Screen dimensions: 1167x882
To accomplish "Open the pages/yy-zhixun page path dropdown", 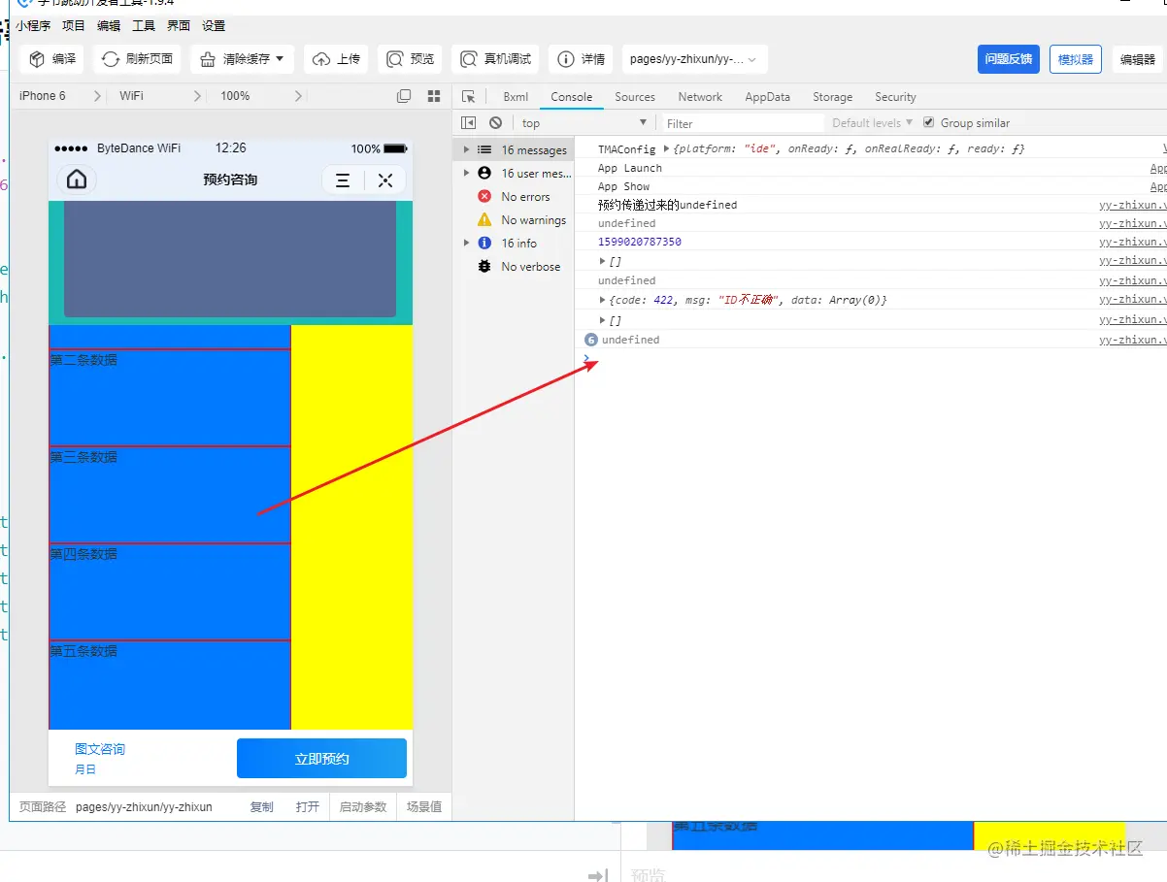I will pos(694,59).
